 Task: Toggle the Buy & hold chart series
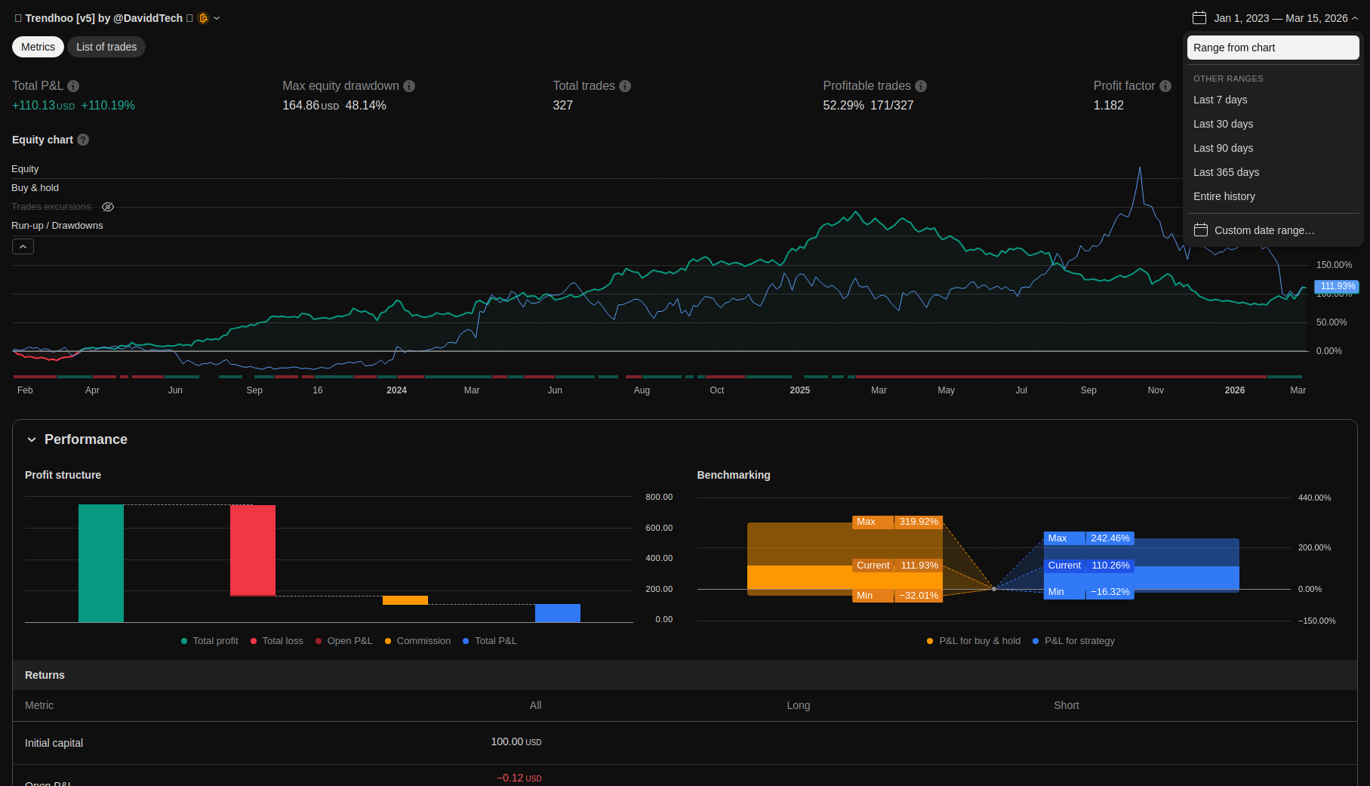pyautogui.click(x=35, y=188)
